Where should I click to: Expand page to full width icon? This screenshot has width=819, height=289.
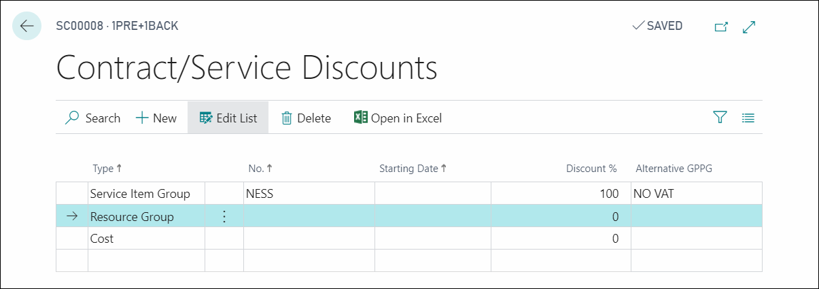[750, 27]
